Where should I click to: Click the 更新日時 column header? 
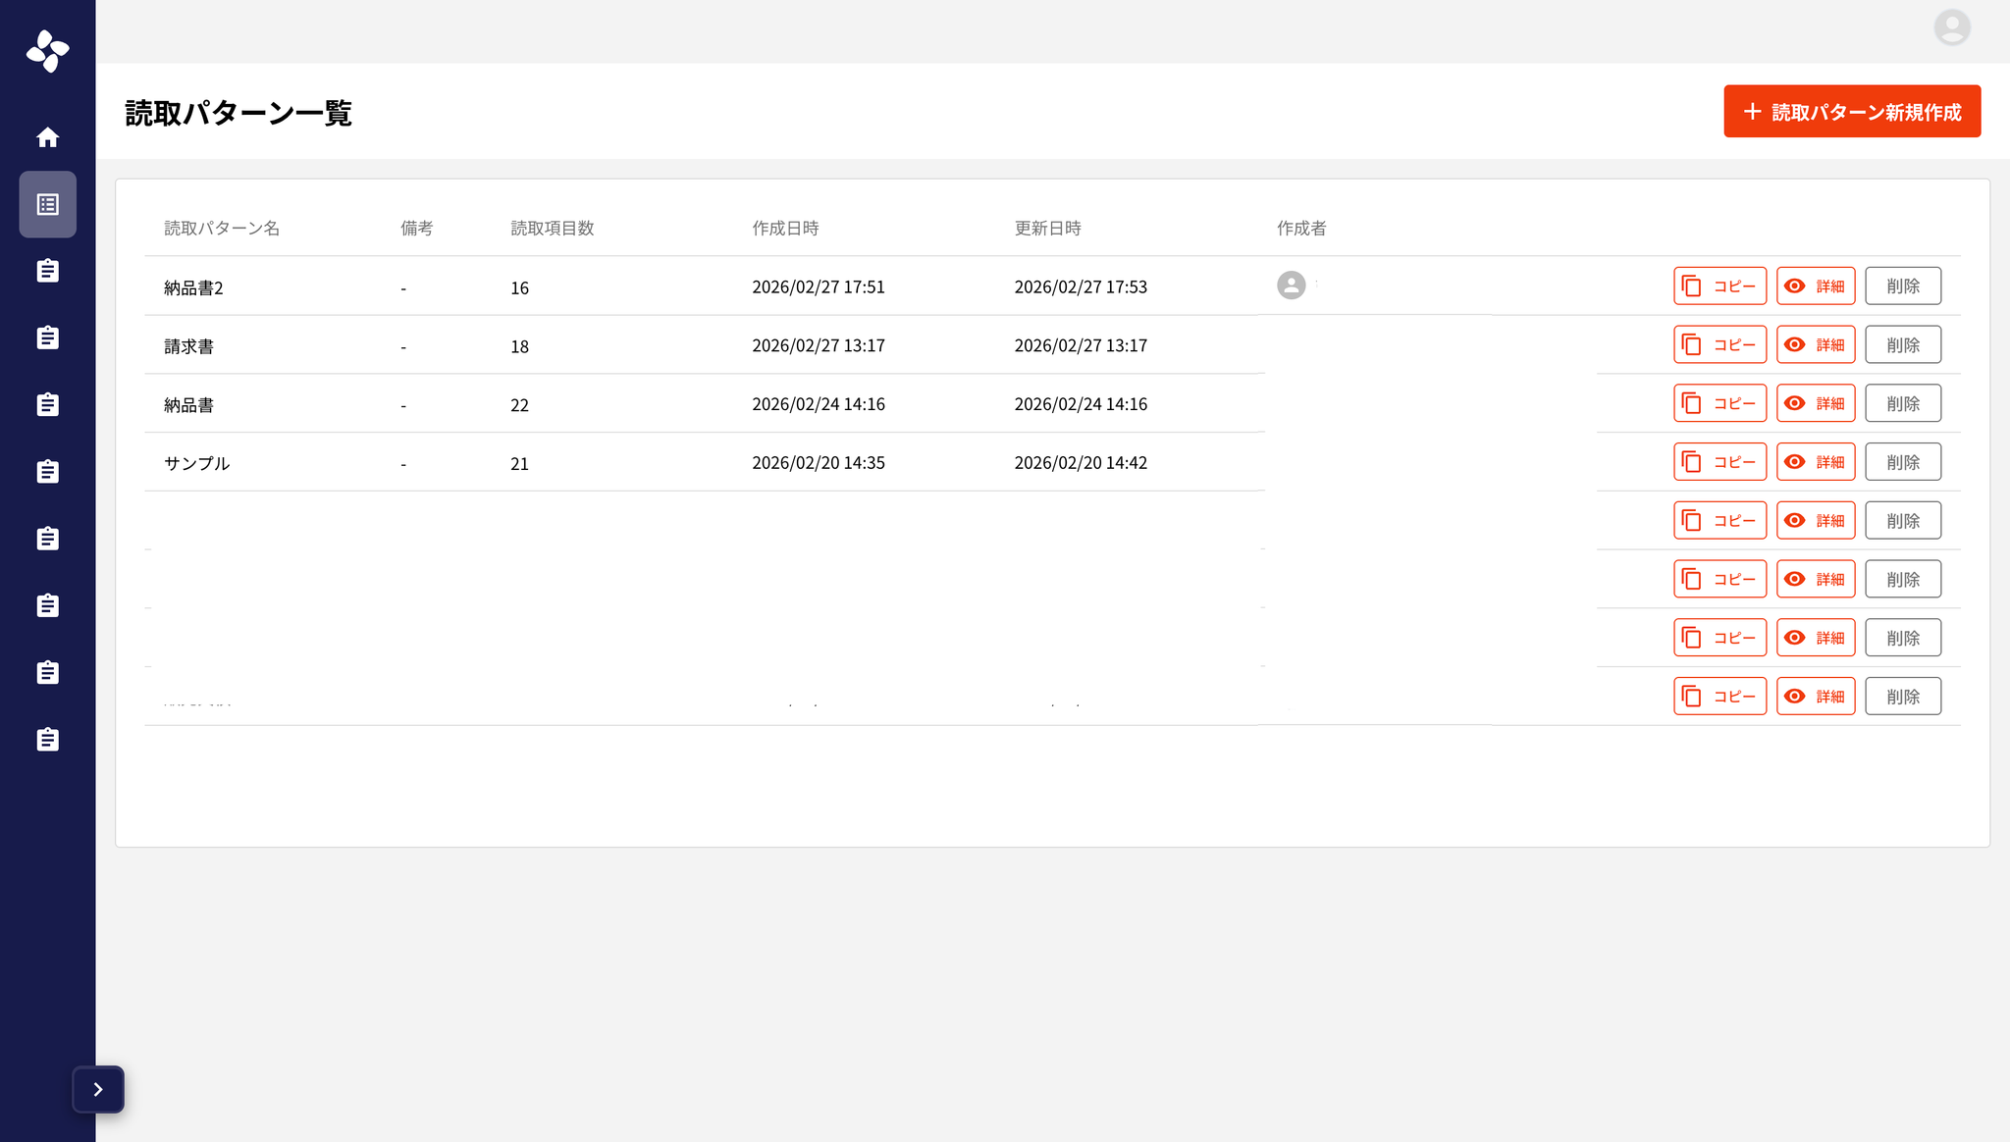[x=1047, y=229]
